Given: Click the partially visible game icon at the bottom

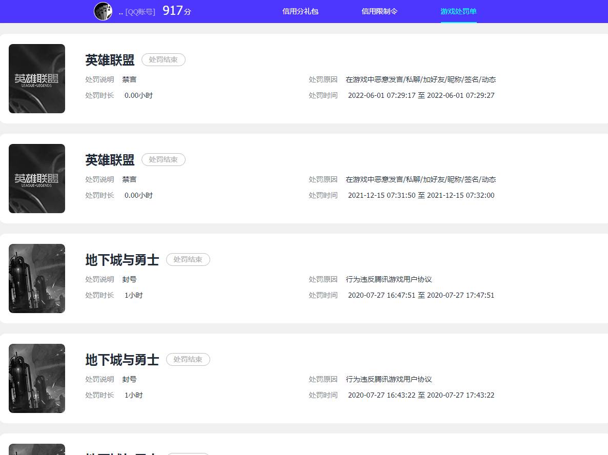Looking at the screenshot, I should coord(36,449).
